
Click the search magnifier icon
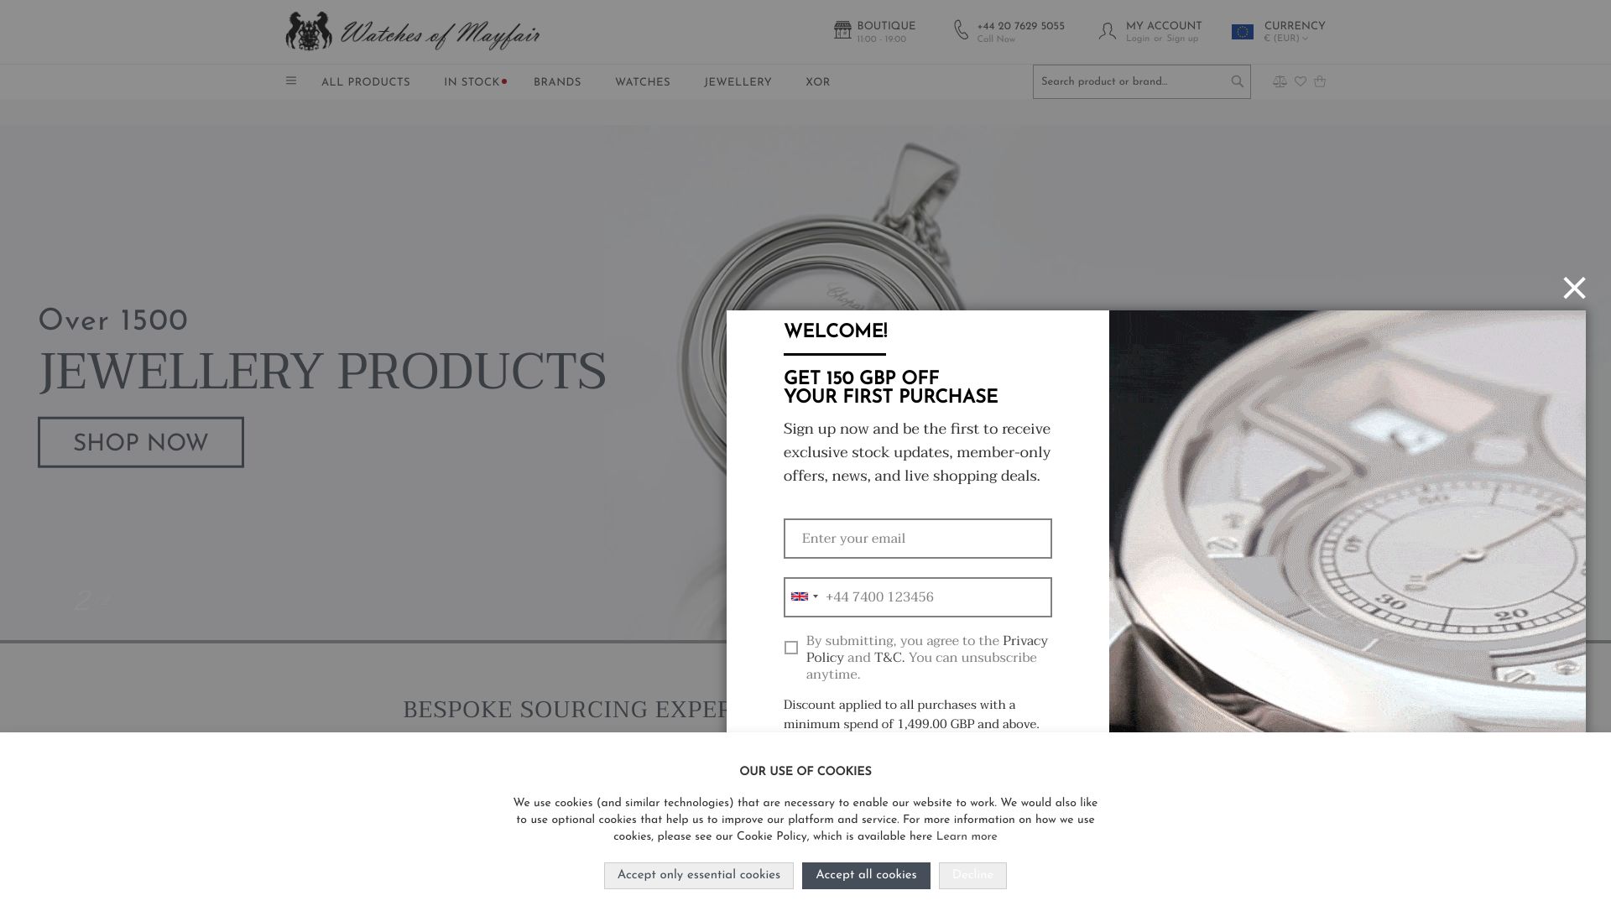coord(1237,81)
